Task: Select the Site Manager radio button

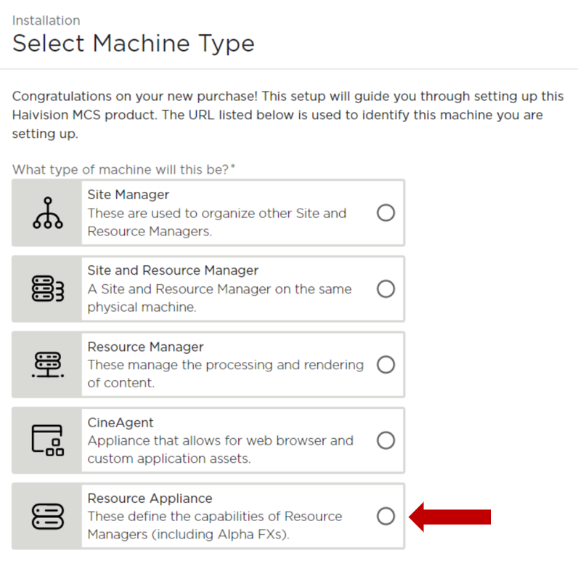Action: [x=386, y=213]
